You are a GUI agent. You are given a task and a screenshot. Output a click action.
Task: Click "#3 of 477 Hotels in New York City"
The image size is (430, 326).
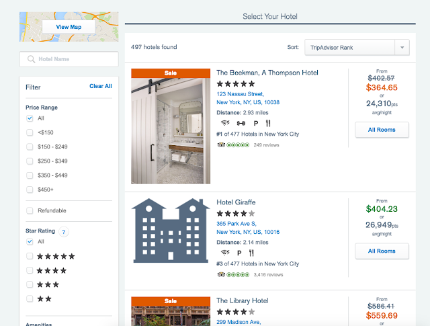tap(257, 263)
